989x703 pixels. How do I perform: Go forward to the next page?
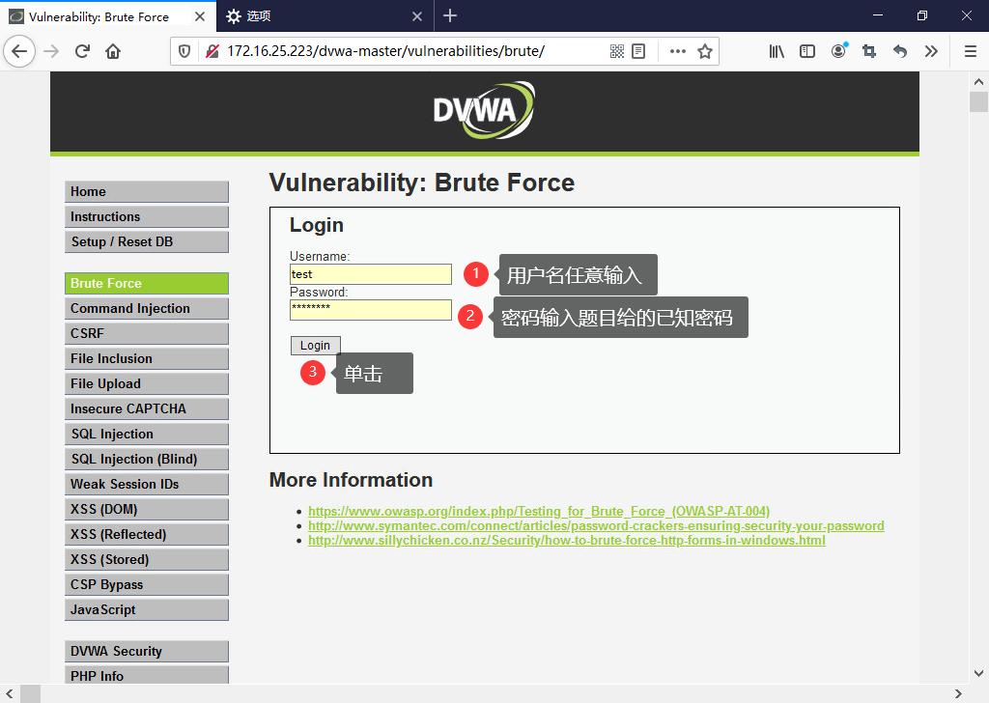click(x=51, y=51)
